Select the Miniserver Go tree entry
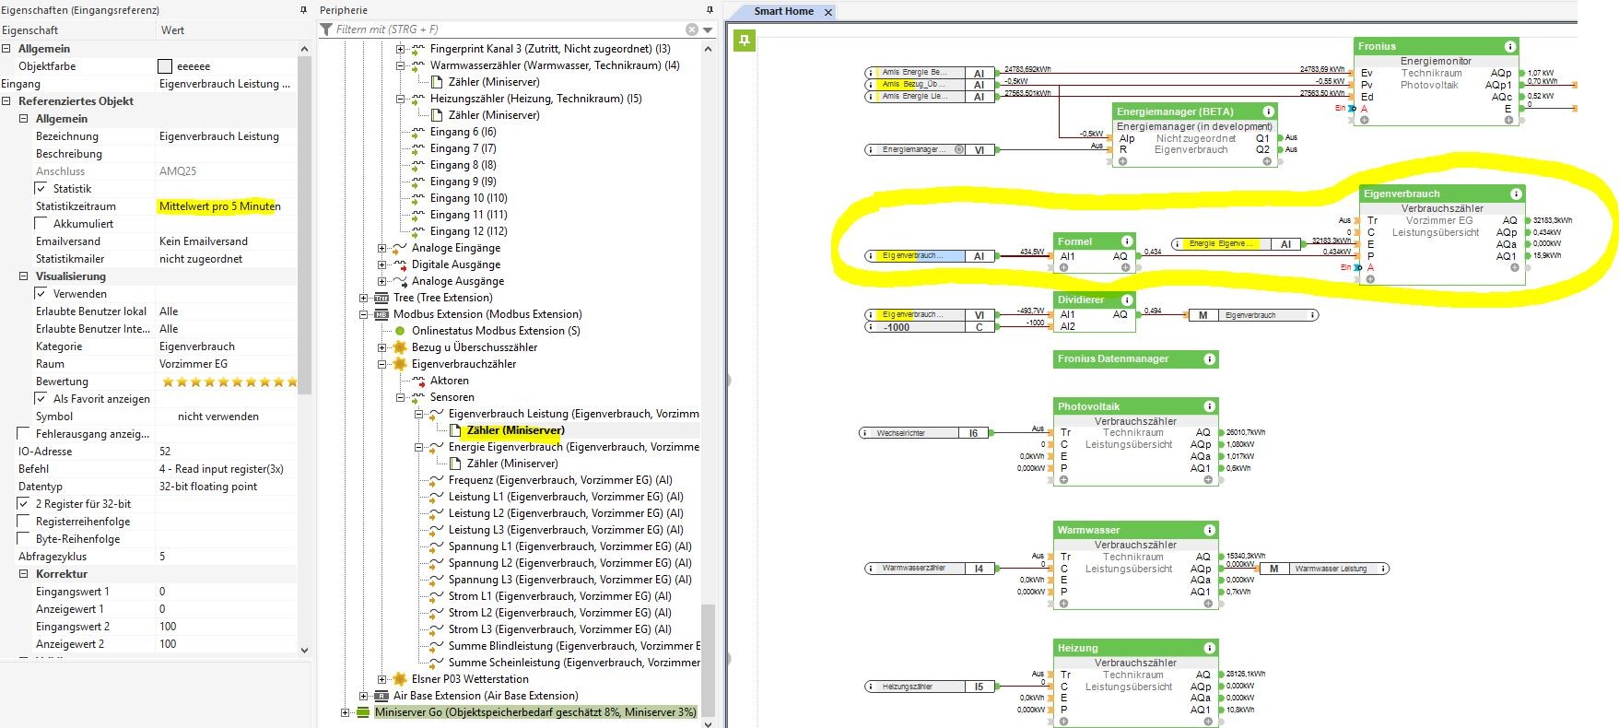This screenshot has width=1619, height=728. click(x=534, y=712)
